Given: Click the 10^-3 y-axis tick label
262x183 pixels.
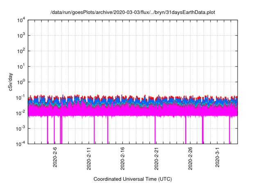Looking at the screenshot, I should tap(20, 129).
